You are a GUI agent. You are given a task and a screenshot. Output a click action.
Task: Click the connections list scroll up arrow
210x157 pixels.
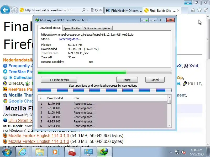pos(169,97)
